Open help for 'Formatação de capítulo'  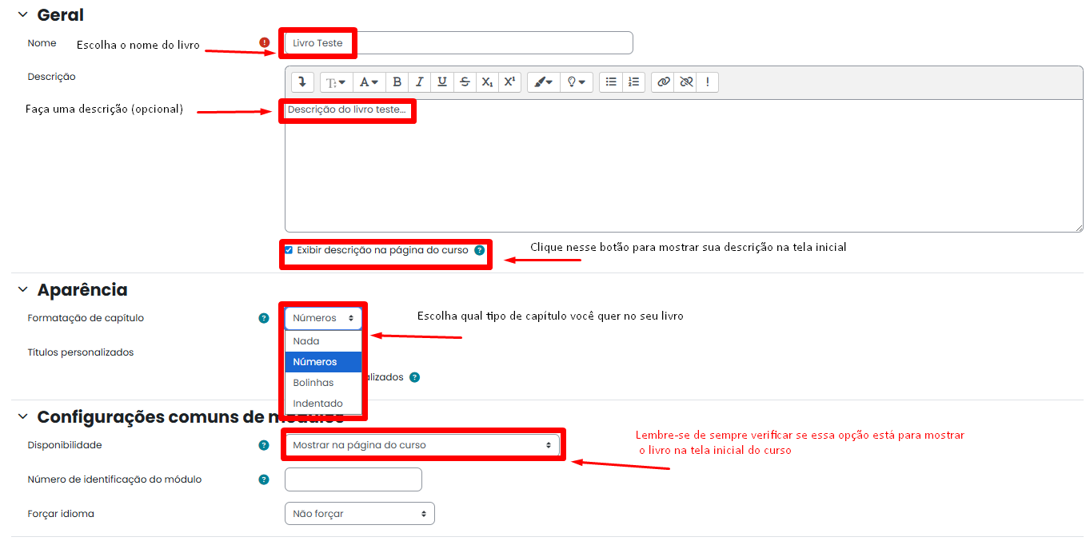click(264, 317)
